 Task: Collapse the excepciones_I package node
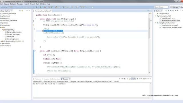click(2, 30)
